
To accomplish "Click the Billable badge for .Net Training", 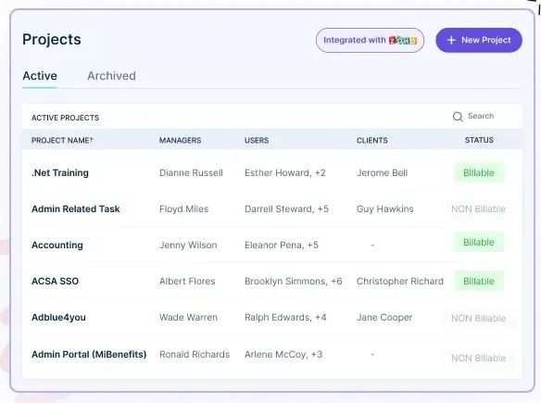I will tap(479, 173).
